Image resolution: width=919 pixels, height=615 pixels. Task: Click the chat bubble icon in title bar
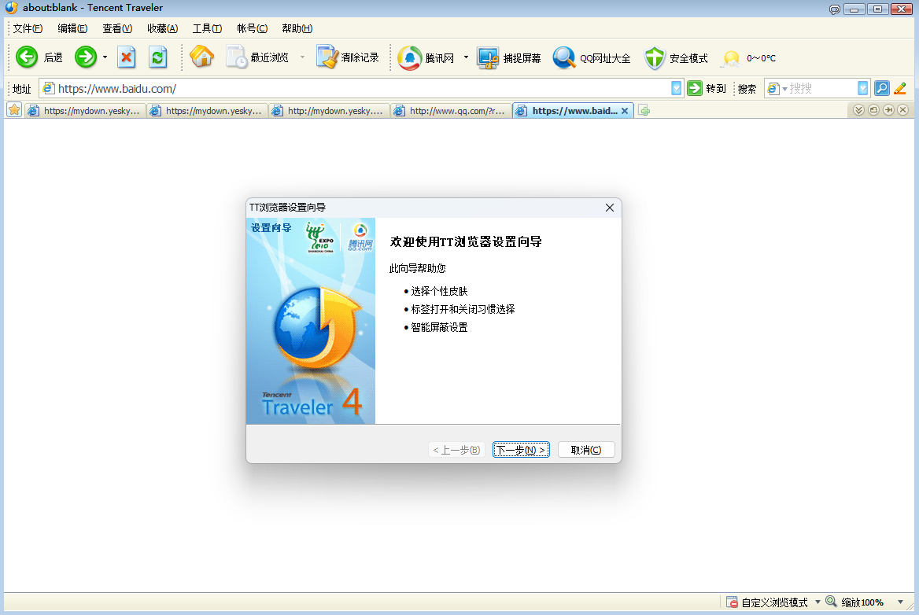click(835, 9)
